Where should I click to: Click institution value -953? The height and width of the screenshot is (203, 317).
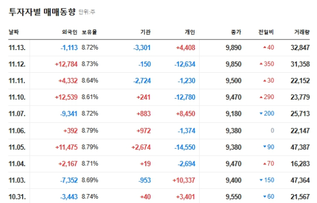(145, 180)
